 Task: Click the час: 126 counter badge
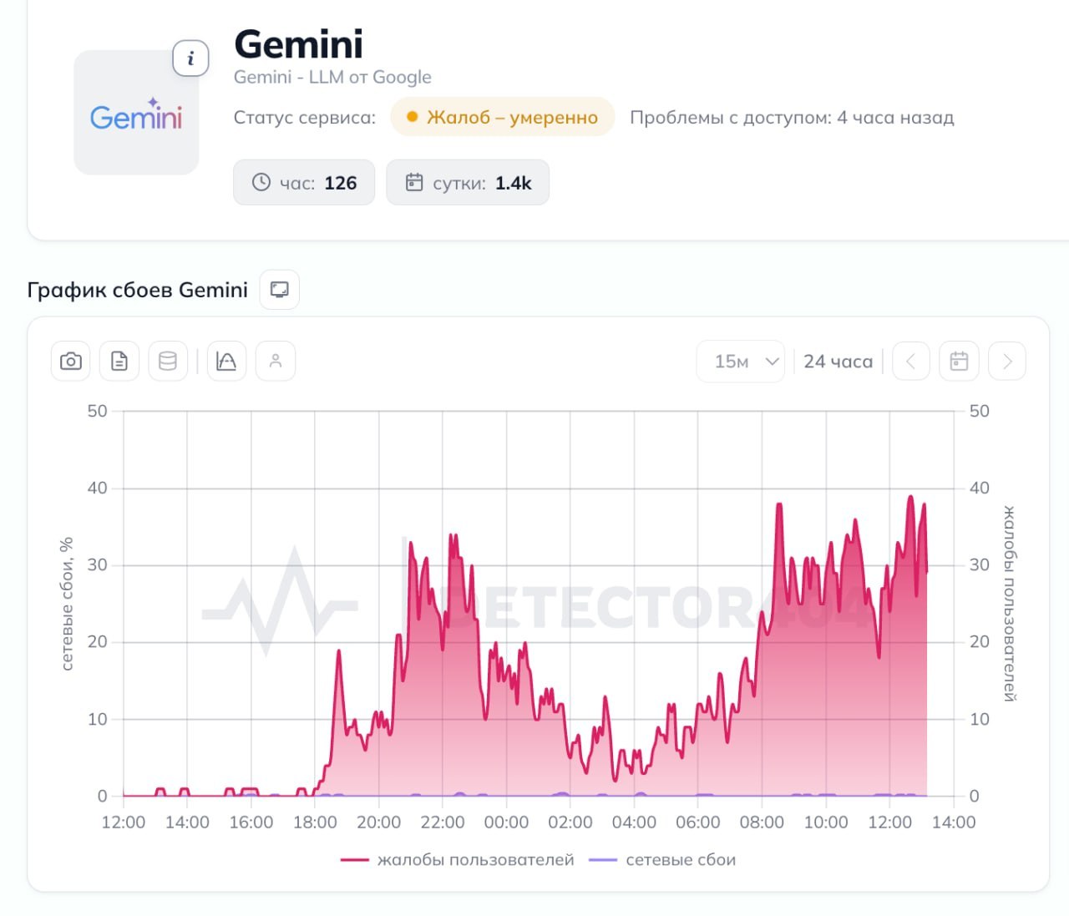coord(304,182)
